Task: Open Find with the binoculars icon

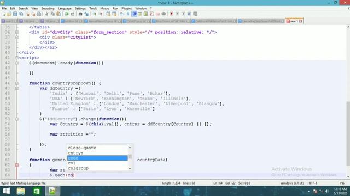Action: click(80, 14)
